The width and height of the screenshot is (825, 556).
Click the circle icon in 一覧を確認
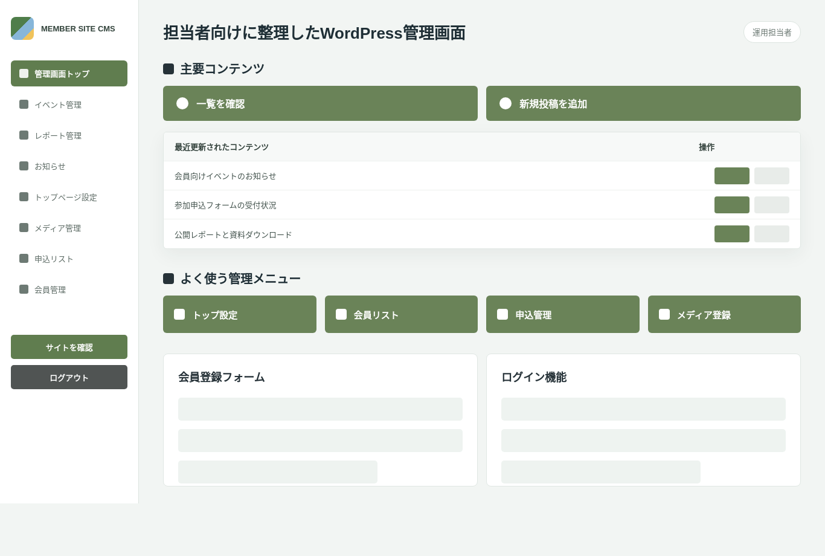click(182, 103)
